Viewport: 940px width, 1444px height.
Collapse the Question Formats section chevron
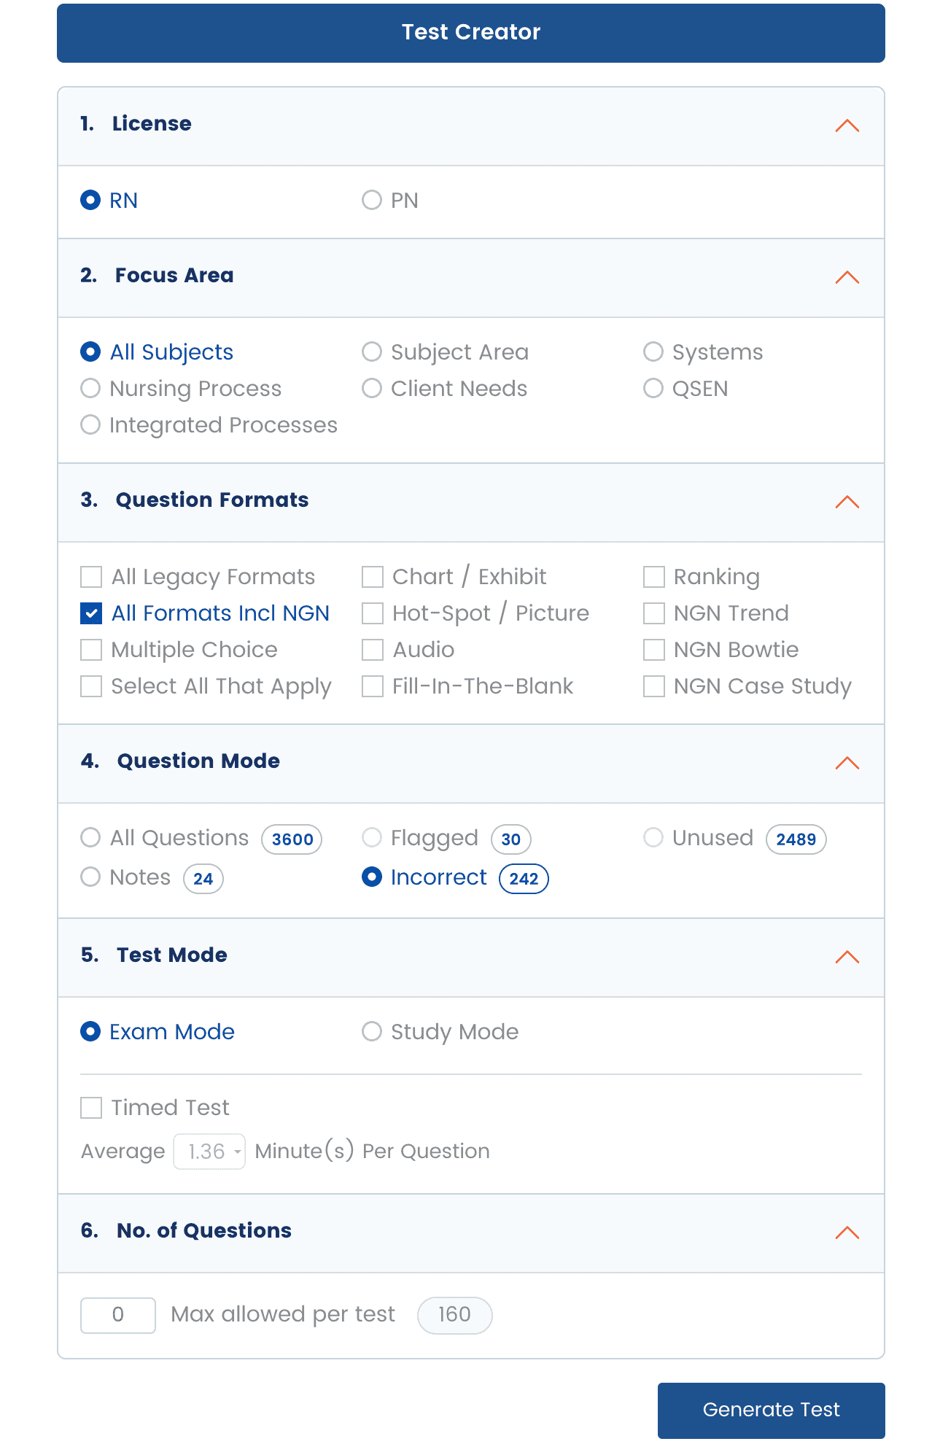[x=847, y=502]
